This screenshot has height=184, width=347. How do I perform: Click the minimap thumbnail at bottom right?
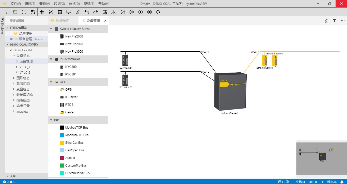pos(322,157)
